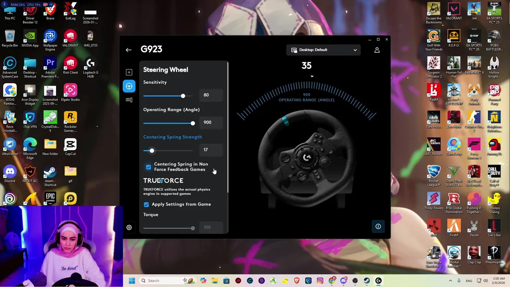Open the Wallpaper Engine desktop icon
The image size is (510, 287).
[50, 41]
